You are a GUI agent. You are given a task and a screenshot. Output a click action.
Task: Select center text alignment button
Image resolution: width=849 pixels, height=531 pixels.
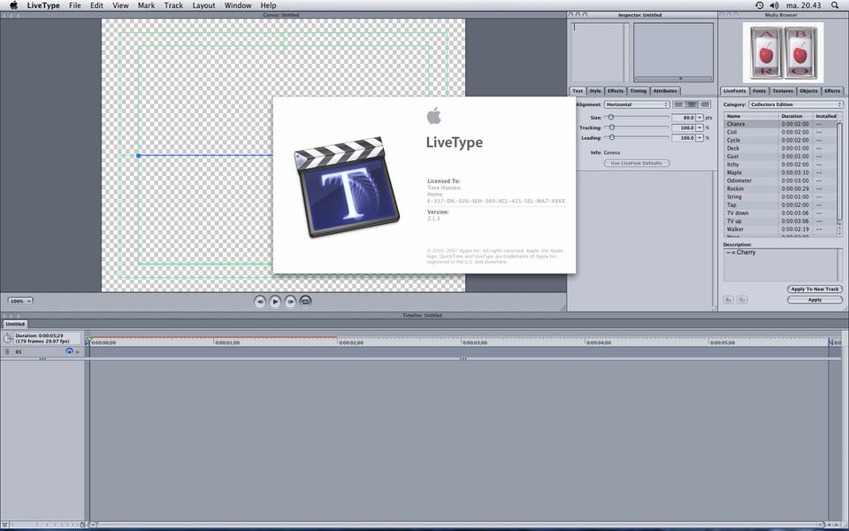click(x=692, y=104)
